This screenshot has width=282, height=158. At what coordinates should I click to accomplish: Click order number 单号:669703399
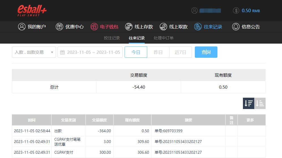coord(168,131)
